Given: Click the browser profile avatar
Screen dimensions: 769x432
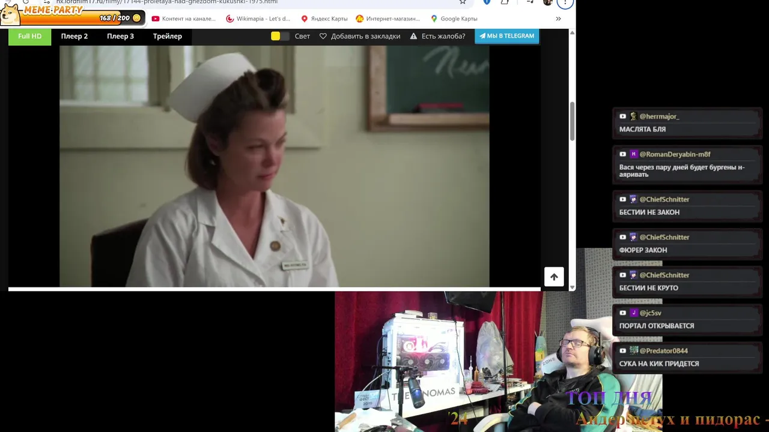Looking at the screenshot, I should (547, 2).
